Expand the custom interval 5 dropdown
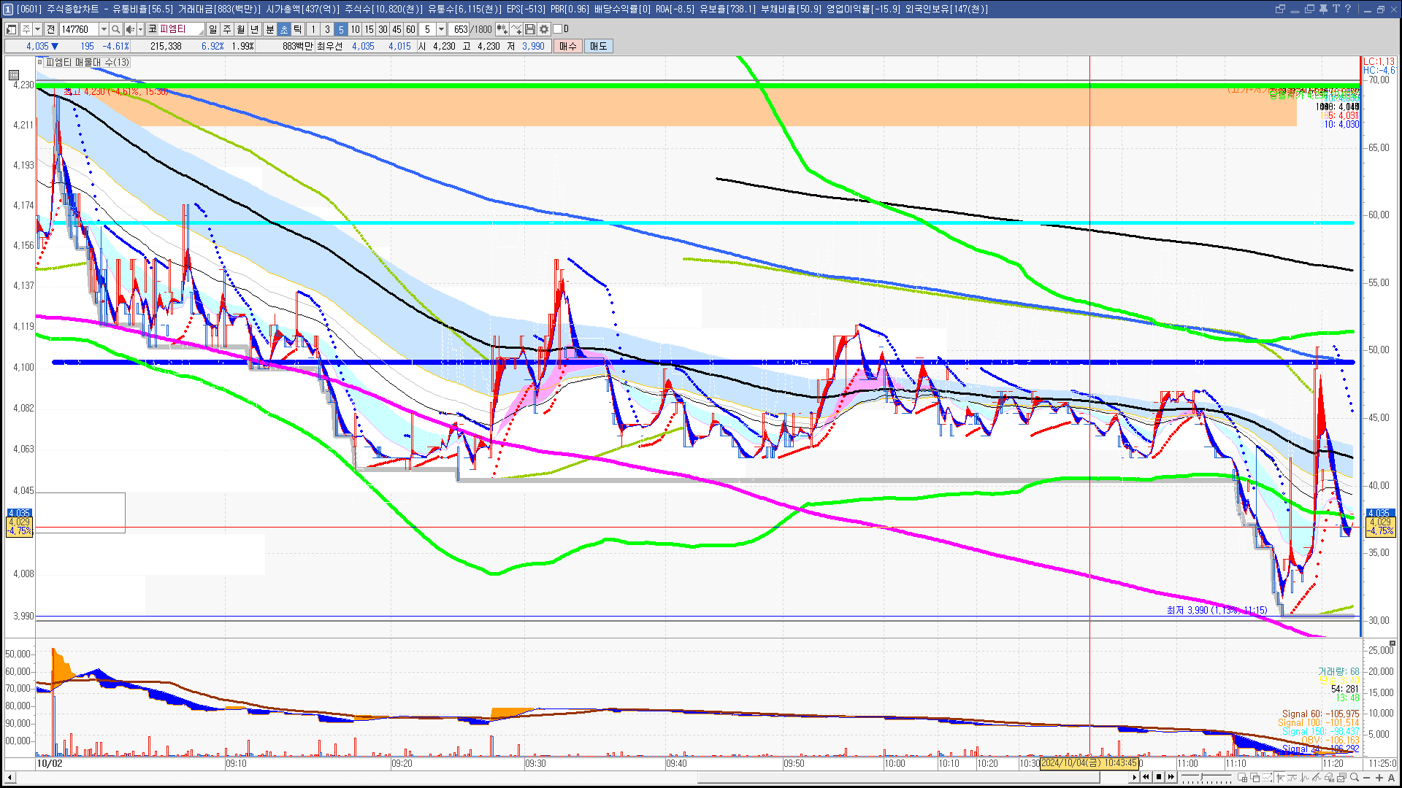Screen dimensions: 1402x788 (x=441, y=29)
